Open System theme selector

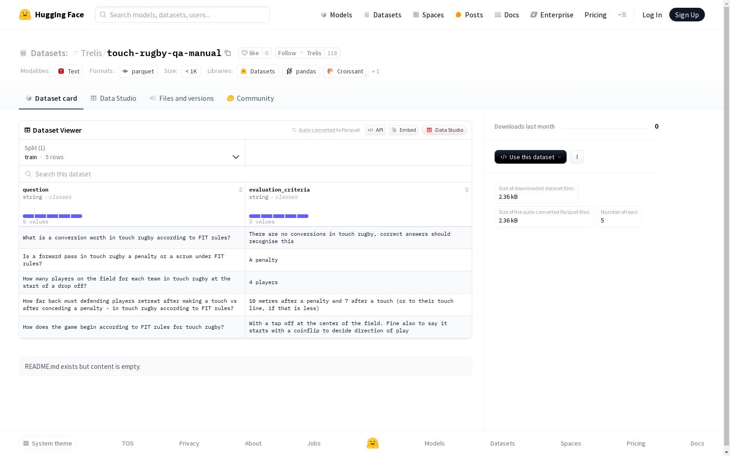[x=48, y=443]
